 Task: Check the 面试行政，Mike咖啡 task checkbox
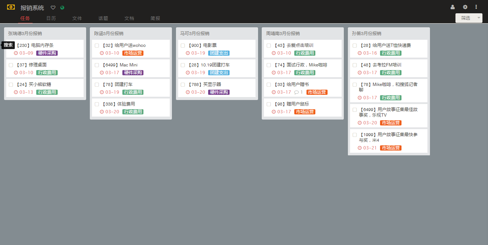269,65
